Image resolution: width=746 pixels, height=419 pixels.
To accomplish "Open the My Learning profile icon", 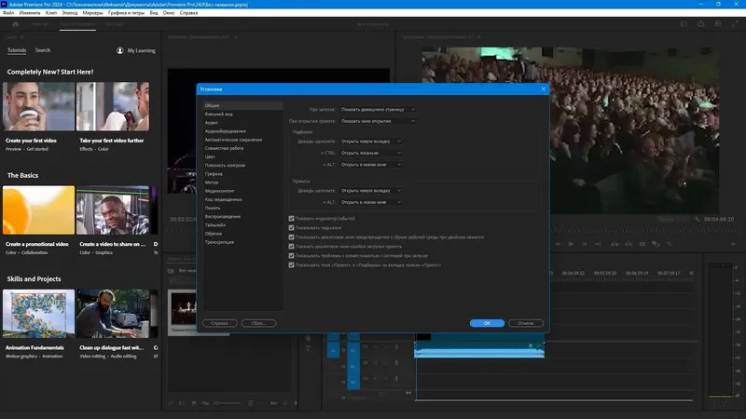I will (x=120, y=50).
